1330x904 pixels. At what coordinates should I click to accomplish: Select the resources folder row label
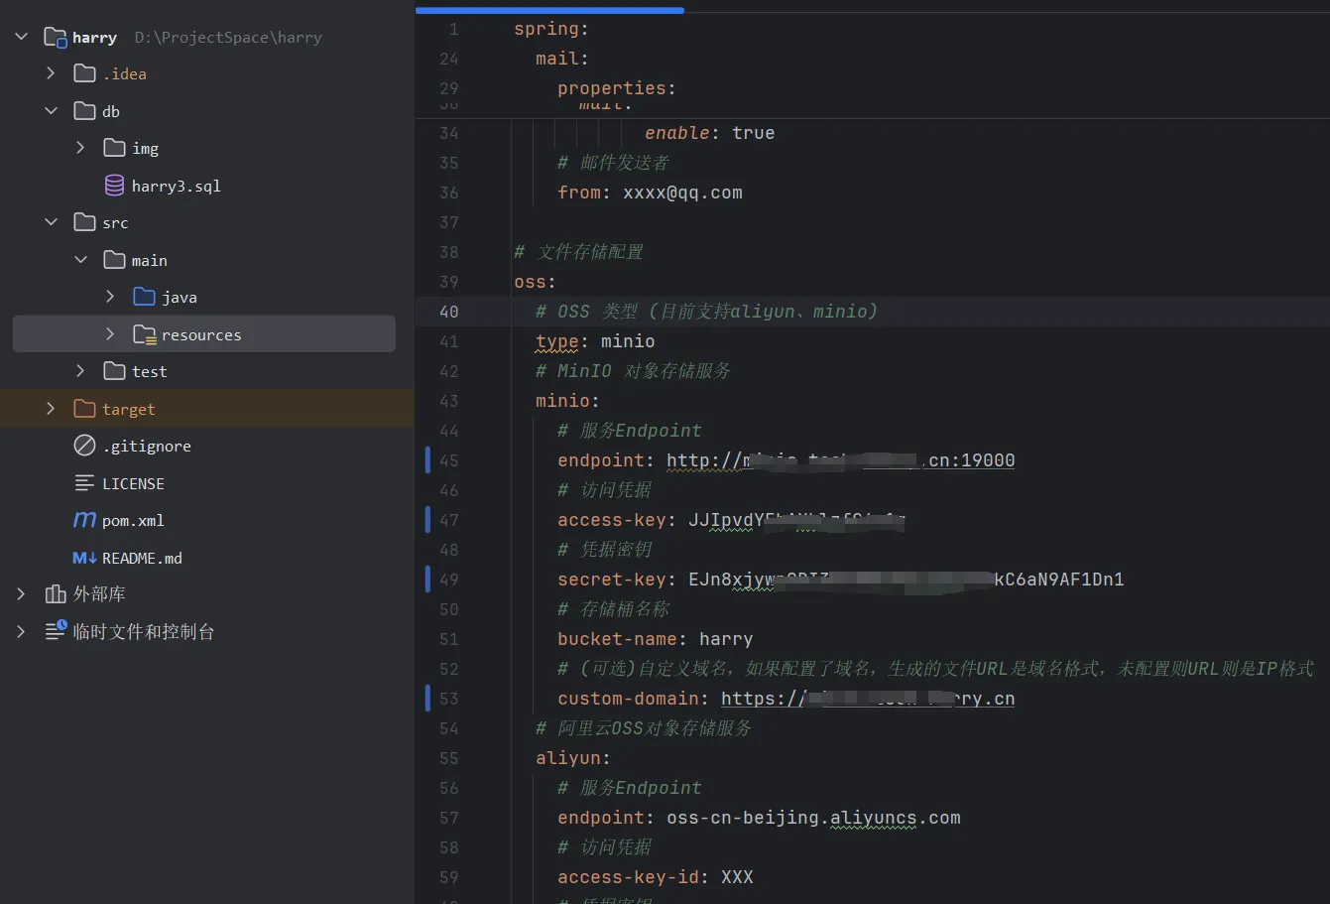click(x=201, y=334)
